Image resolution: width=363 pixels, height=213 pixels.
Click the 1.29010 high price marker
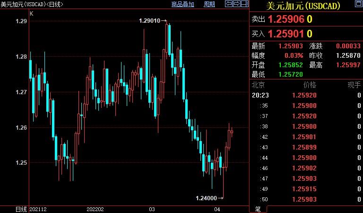pos(149,21)
